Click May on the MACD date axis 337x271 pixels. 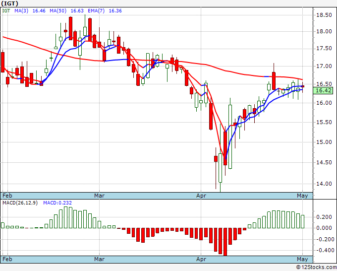coord(302,259)
